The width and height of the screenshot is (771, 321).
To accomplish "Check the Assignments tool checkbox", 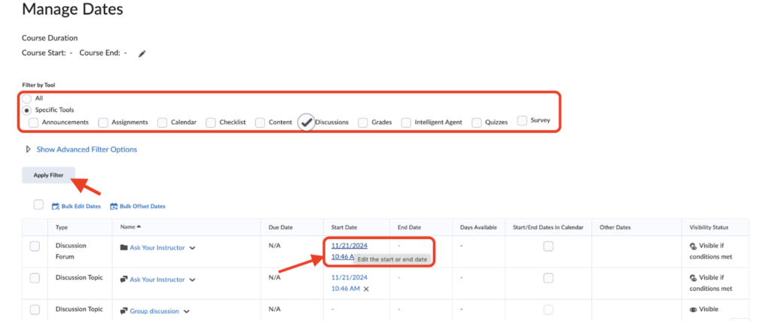I will 103,122.
